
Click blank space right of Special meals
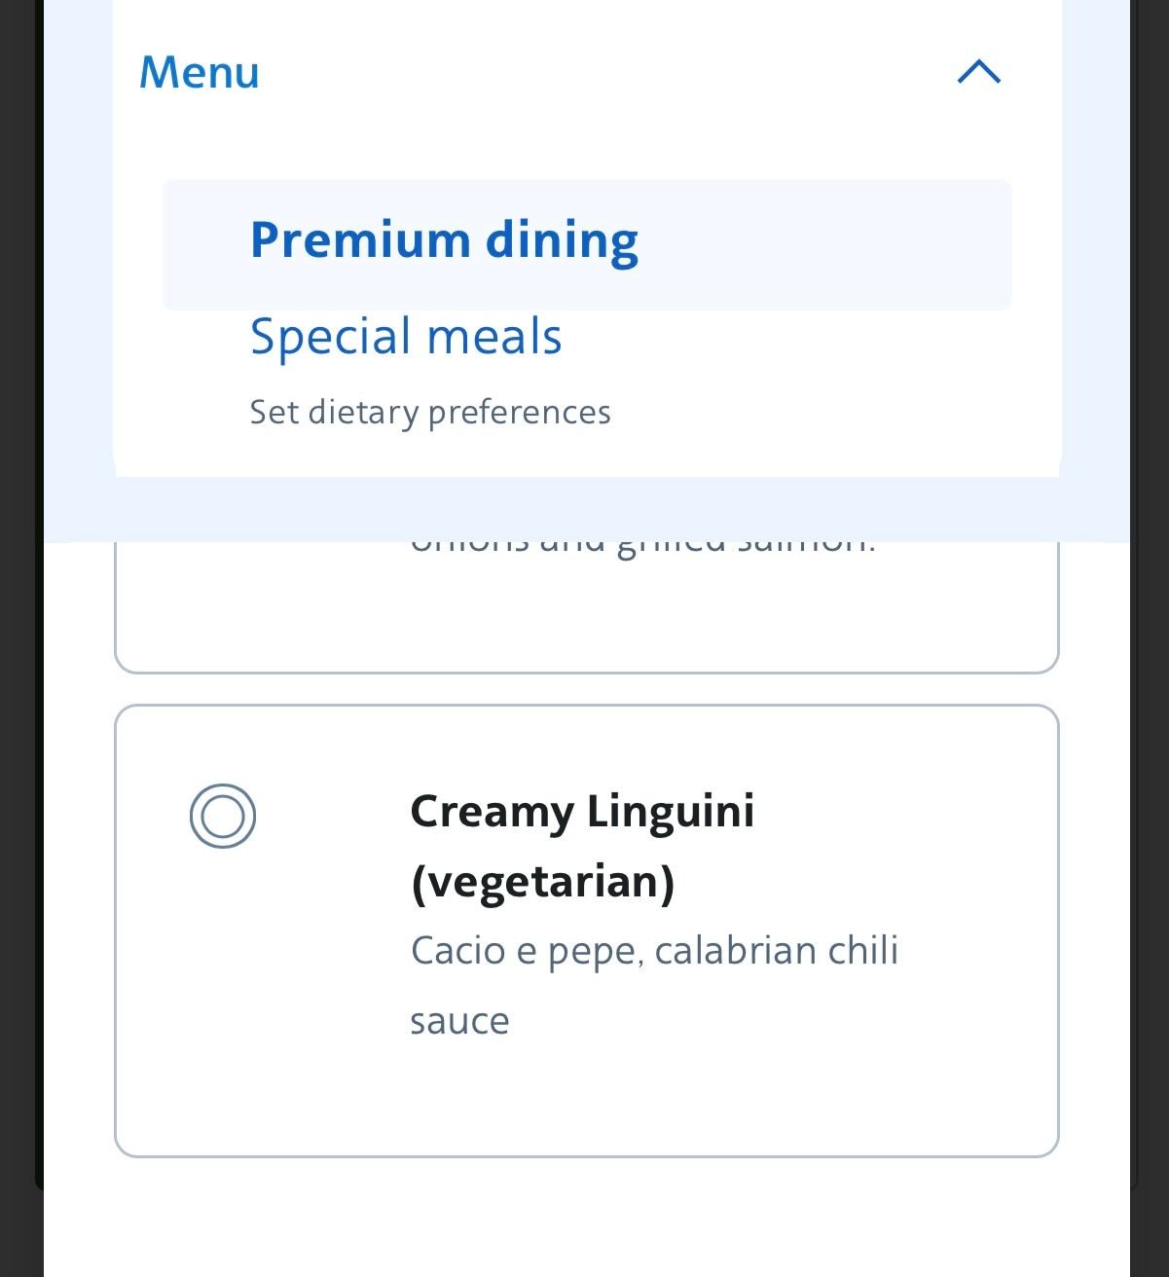point(798,339)
